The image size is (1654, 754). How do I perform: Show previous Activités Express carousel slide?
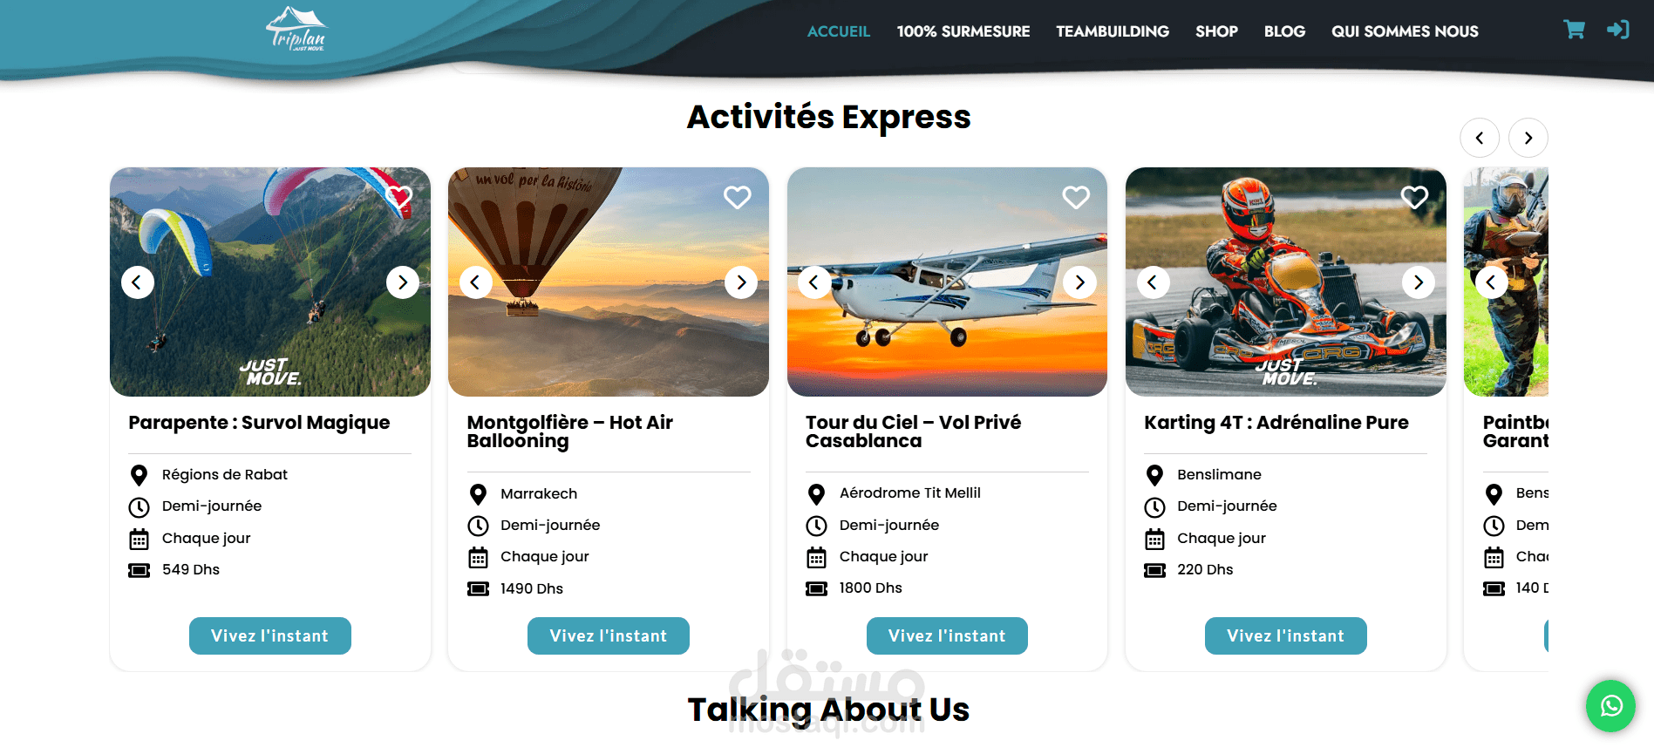click(x=1480, y=138)
